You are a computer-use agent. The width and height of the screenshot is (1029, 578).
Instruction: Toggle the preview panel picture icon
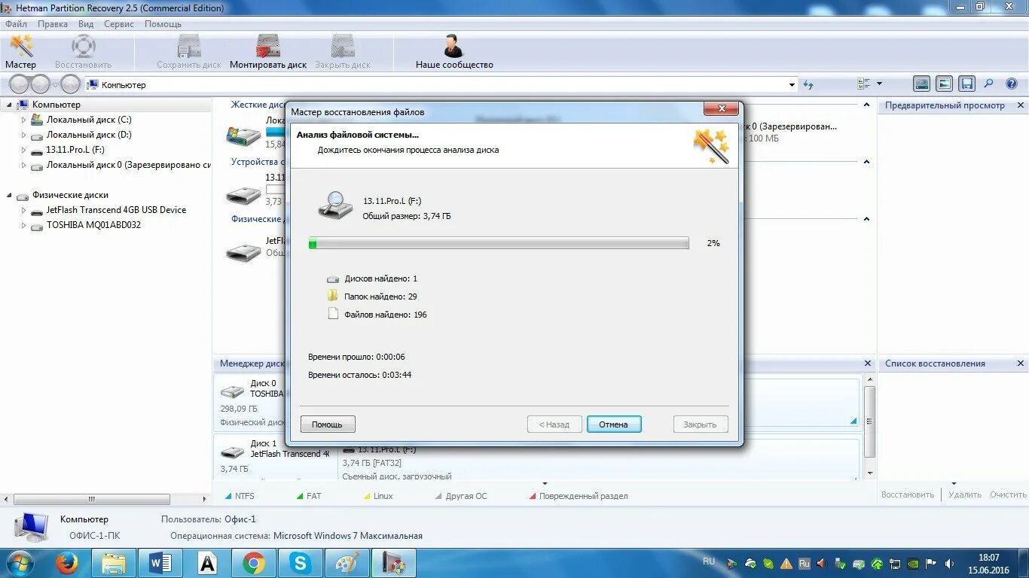[945, 84]
